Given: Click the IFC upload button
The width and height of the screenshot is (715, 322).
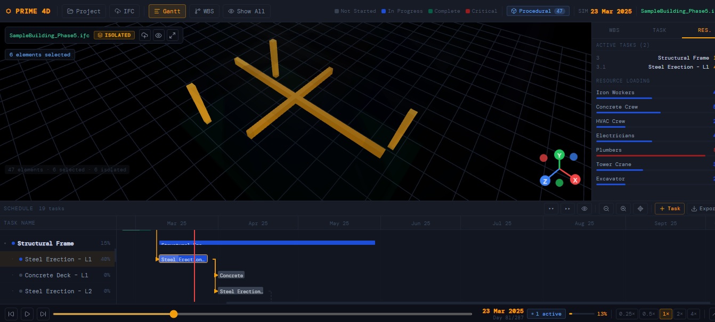Looking at the screenshot, I should [x=125, y=11].
